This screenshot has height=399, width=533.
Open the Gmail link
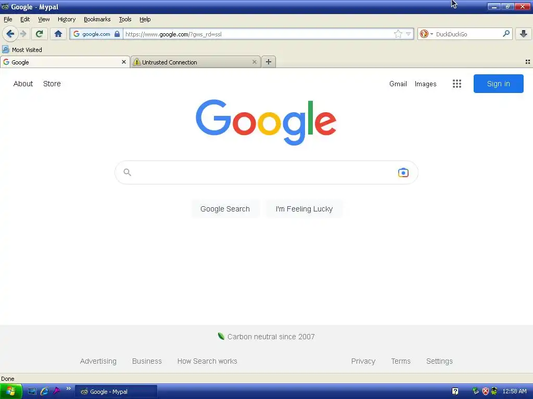[x=398, y=84]
